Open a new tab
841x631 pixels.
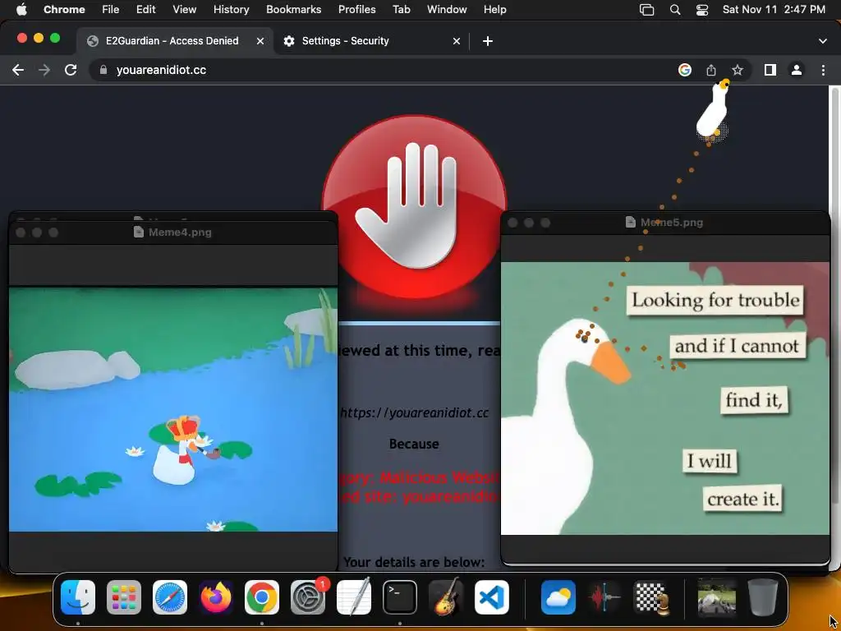pos(488,41)
